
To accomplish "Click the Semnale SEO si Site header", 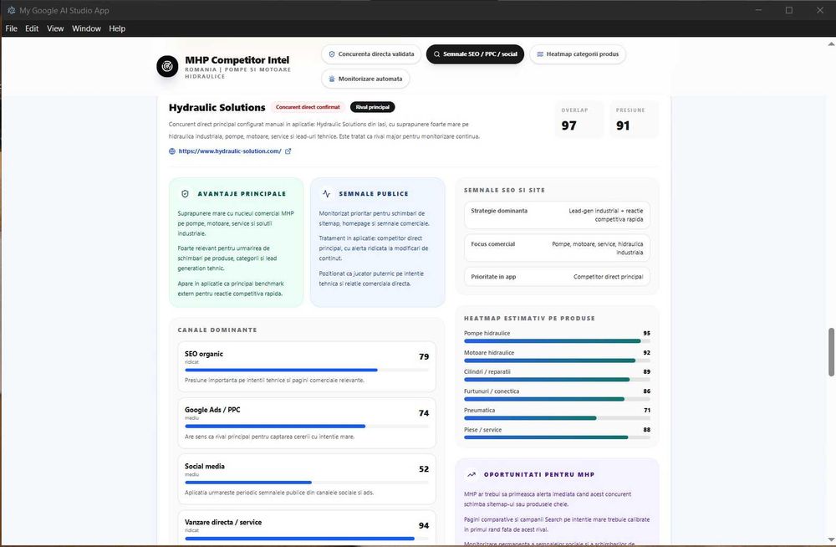I will pyautogui.click(x=504, y=190).
